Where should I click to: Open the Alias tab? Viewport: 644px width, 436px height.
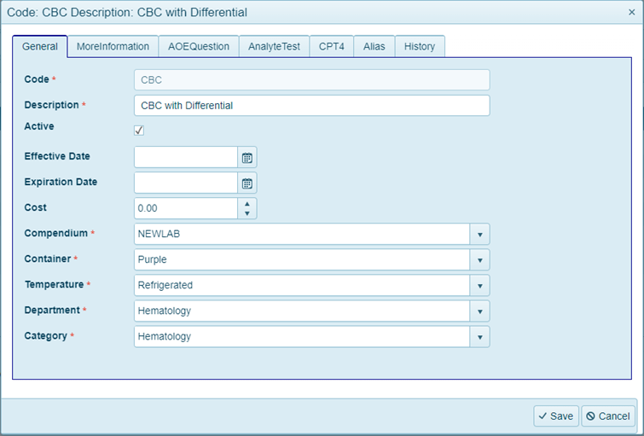[x=374, y=47]
